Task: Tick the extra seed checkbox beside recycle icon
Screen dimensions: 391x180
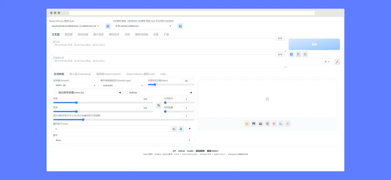Action: (186, 129)
